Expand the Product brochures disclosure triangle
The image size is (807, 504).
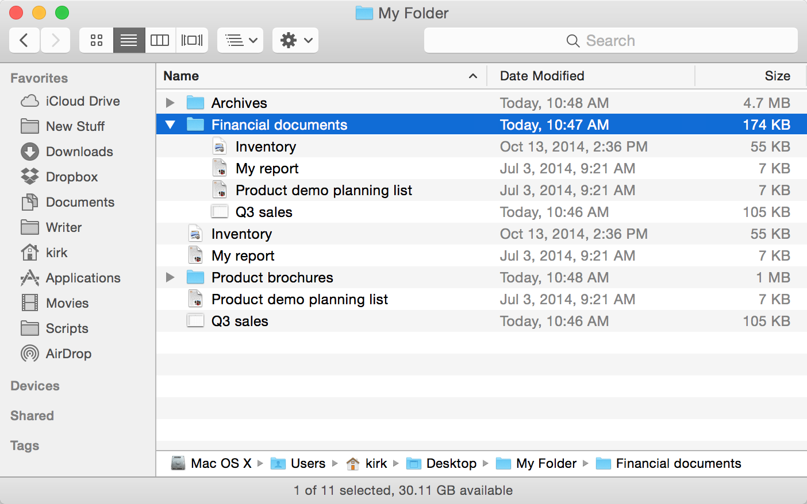(x=170, y=277)
